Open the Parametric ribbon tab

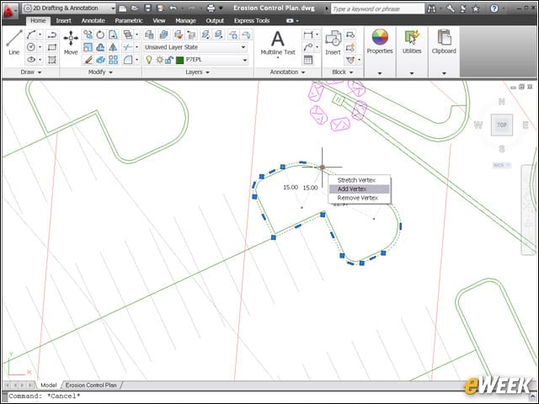[129, 21]
